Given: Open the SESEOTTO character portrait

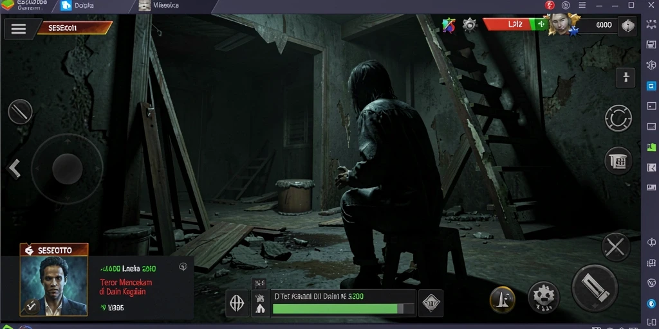Looking at the screenshot, I should click(x=54, y=286).
